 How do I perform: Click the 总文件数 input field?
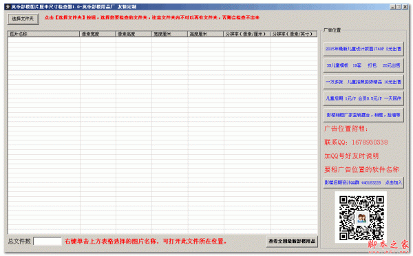[x=47, y=241]
